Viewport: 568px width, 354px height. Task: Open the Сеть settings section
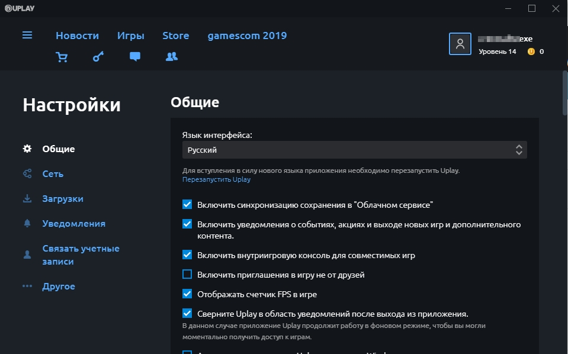pos(53,174)
